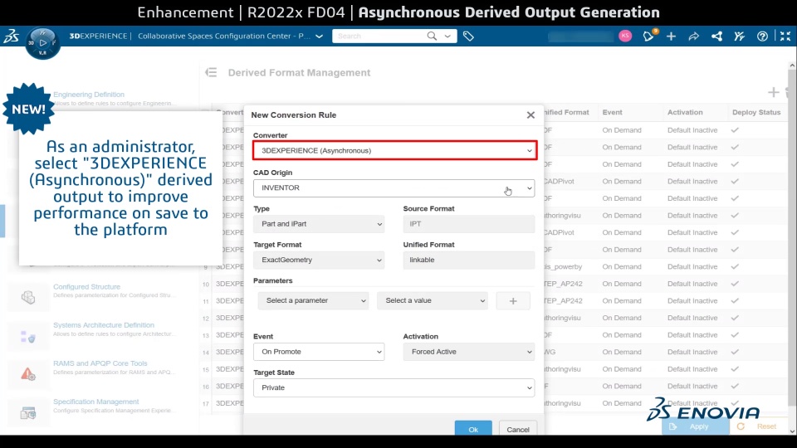
Task: Open Systems Architecture Definition icon tile
Action: click(x=28, y=336)
